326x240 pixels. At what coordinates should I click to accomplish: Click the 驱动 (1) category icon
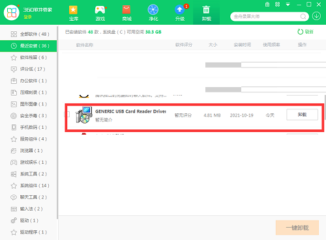(14, 220)
